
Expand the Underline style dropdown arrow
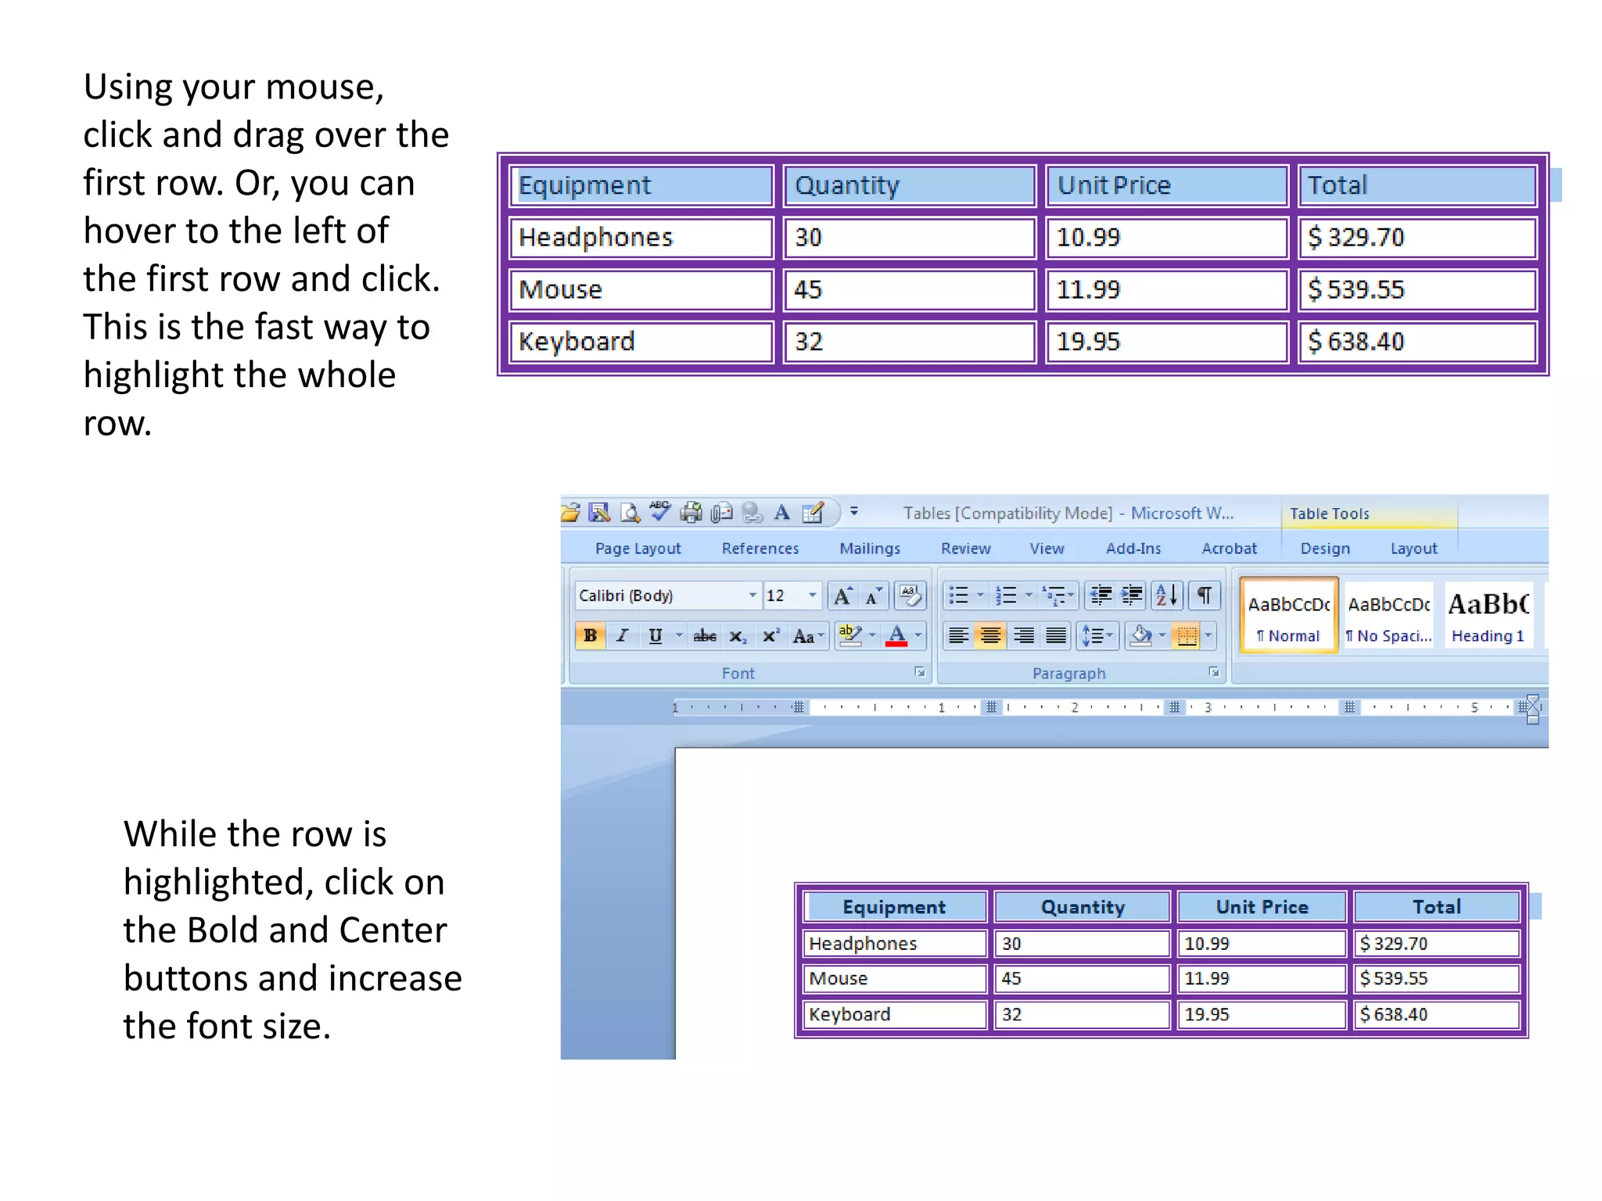pyautogui.click(x=679, y=636)
